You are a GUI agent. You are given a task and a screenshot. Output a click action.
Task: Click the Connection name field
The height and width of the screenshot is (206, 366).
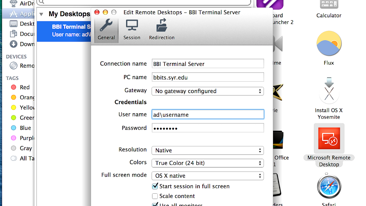tap(208, 64)
